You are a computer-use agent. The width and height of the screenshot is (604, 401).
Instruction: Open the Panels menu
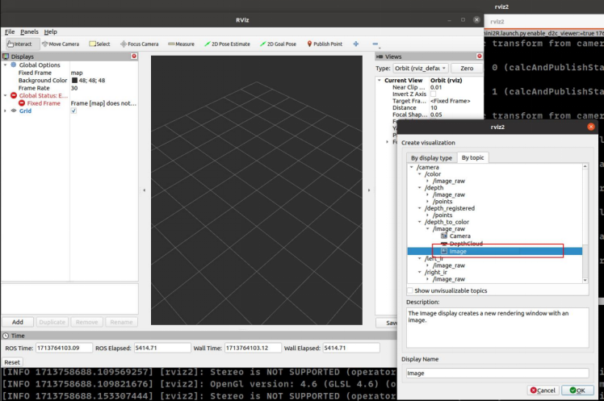(x=29, y=31)
